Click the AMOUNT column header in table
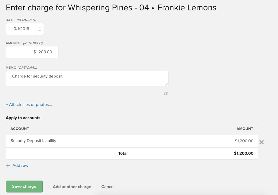 pyautogui.click(x=245, y=129)
